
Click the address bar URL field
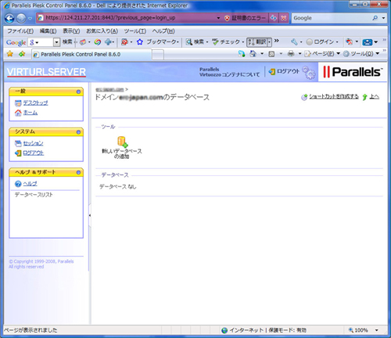click(x=127, y=18)
